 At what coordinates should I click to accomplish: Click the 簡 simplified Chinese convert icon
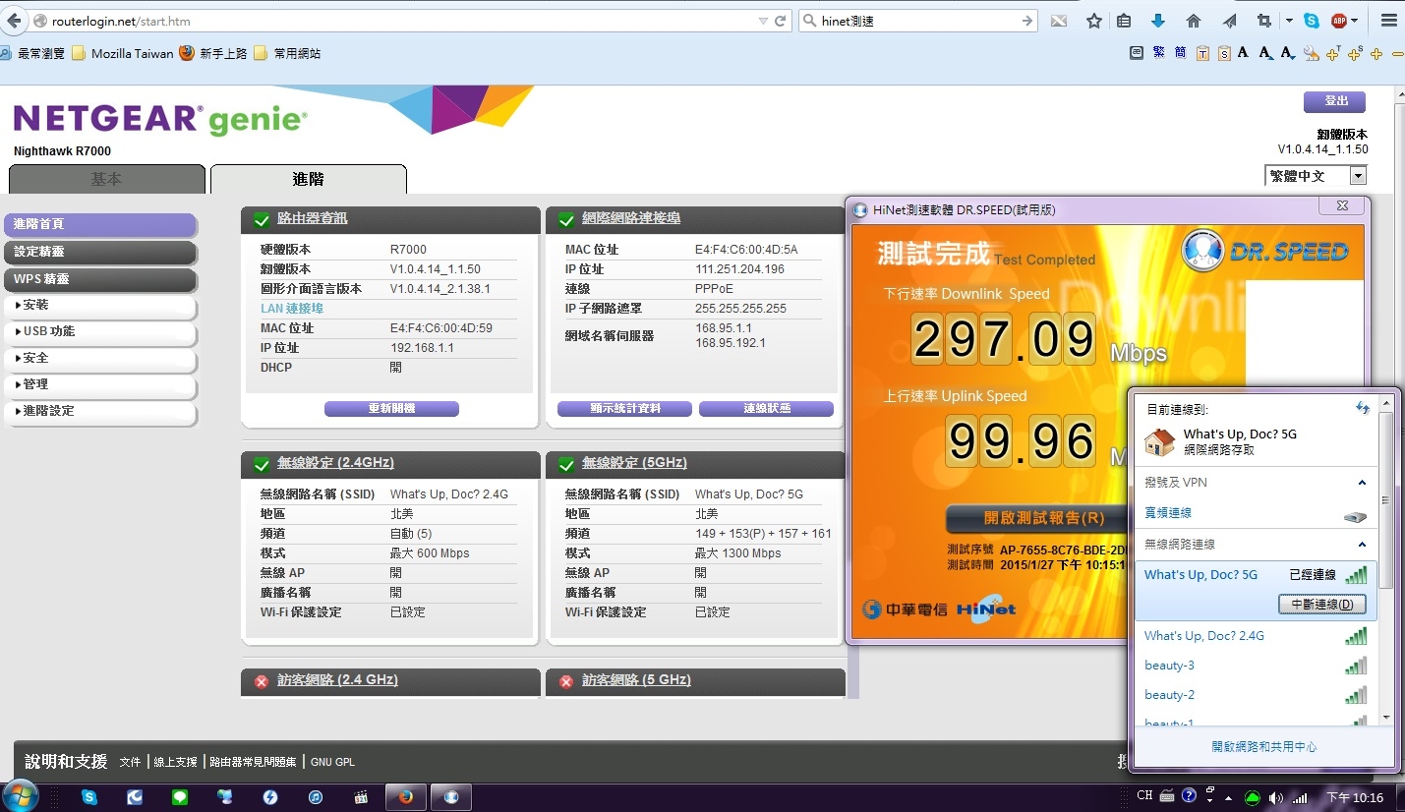click(x=1180, y=53)
